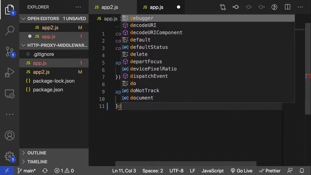Image resolution: width=311 pixels, height=175 pixels.
Task: Choose 'document' suggestion
Action: pyautogui.click(x=208, y=98)
